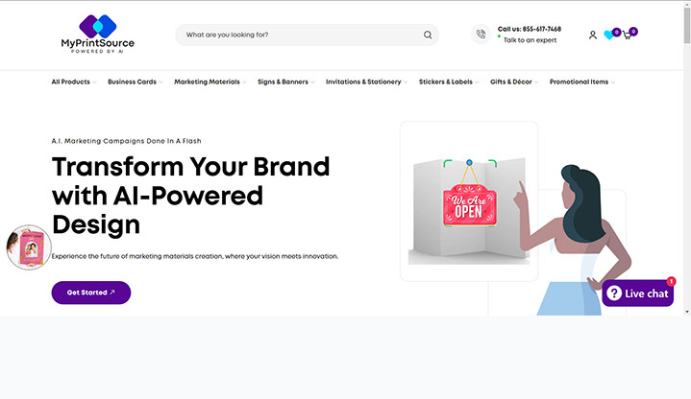Click the MyPrintSource logo
691x399 pixels.
click(98, 35)
